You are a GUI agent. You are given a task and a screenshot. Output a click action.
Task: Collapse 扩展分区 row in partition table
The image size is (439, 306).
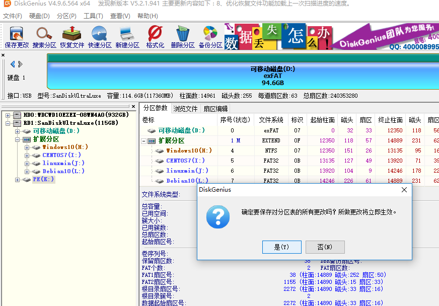(x=143, y=141)
